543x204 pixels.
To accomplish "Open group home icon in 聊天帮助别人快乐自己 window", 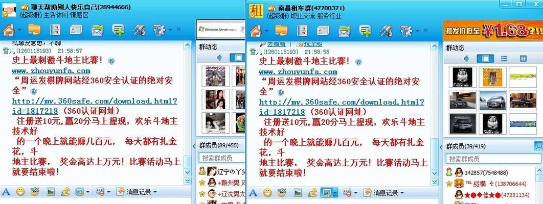I will pyautogui.click(x=8, y=31).
